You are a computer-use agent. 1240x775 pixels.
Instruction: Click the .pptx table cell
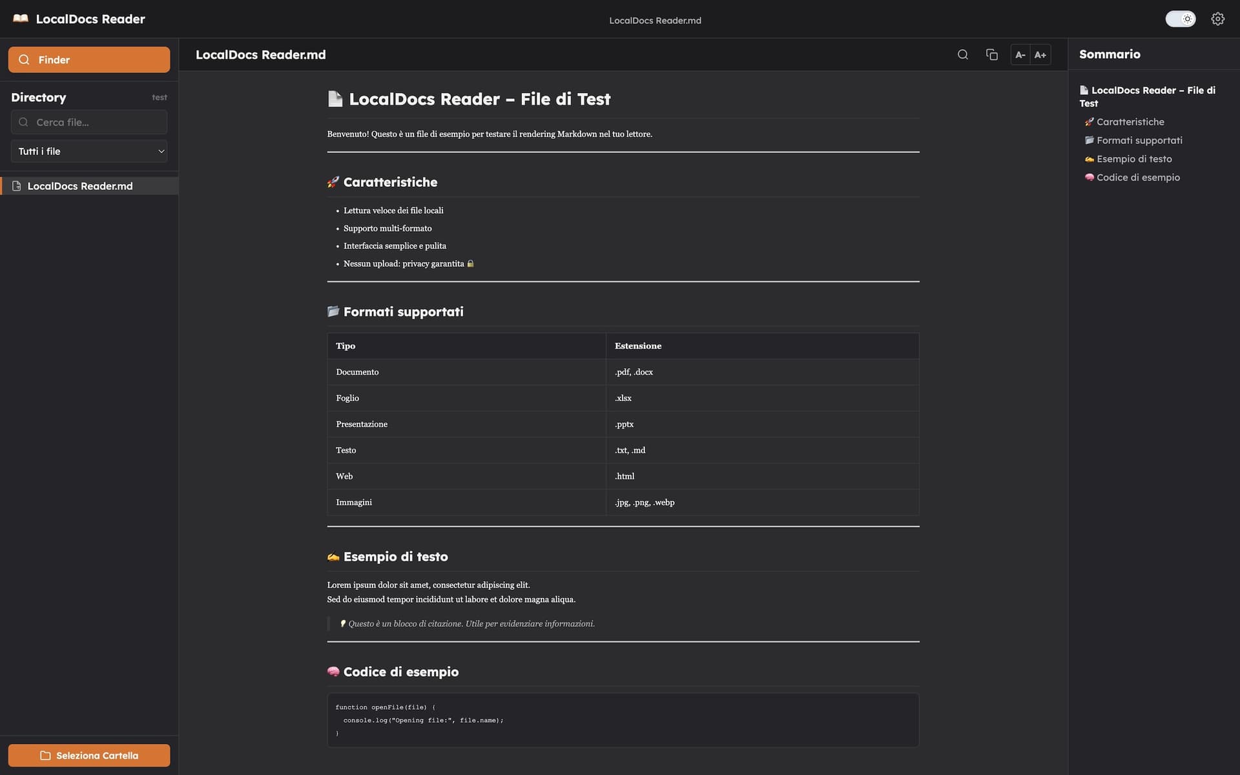point(763,424)
